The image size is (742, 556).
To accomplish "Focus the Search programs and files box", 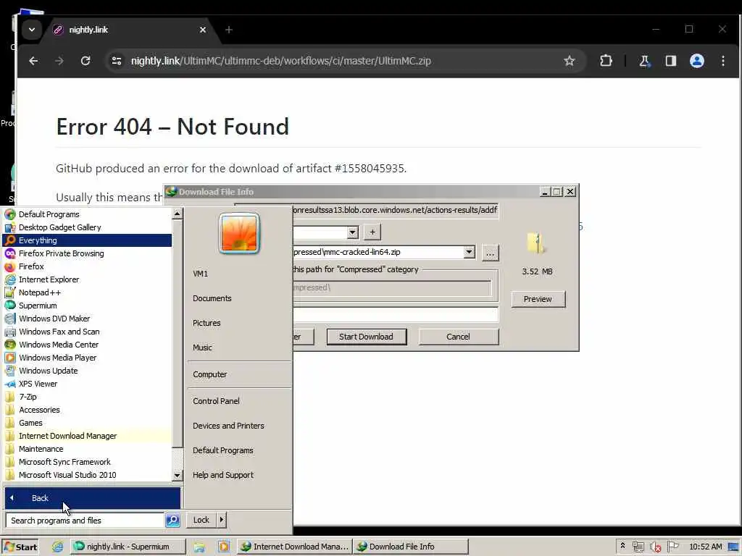I will pos(86,520).
